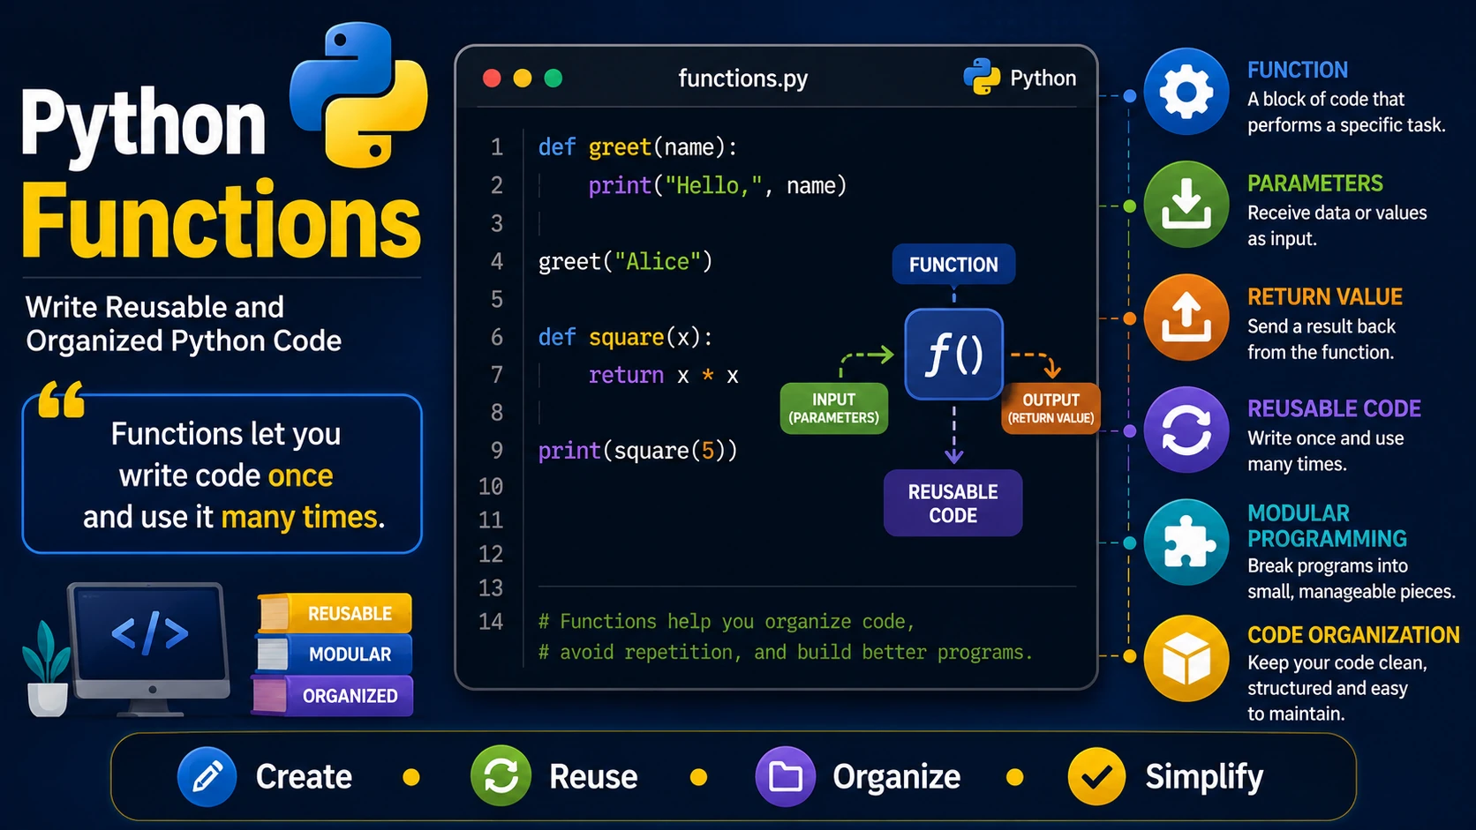Click the 'Python' language label in editor header
1476x830 pixels.
(1043, 79)
